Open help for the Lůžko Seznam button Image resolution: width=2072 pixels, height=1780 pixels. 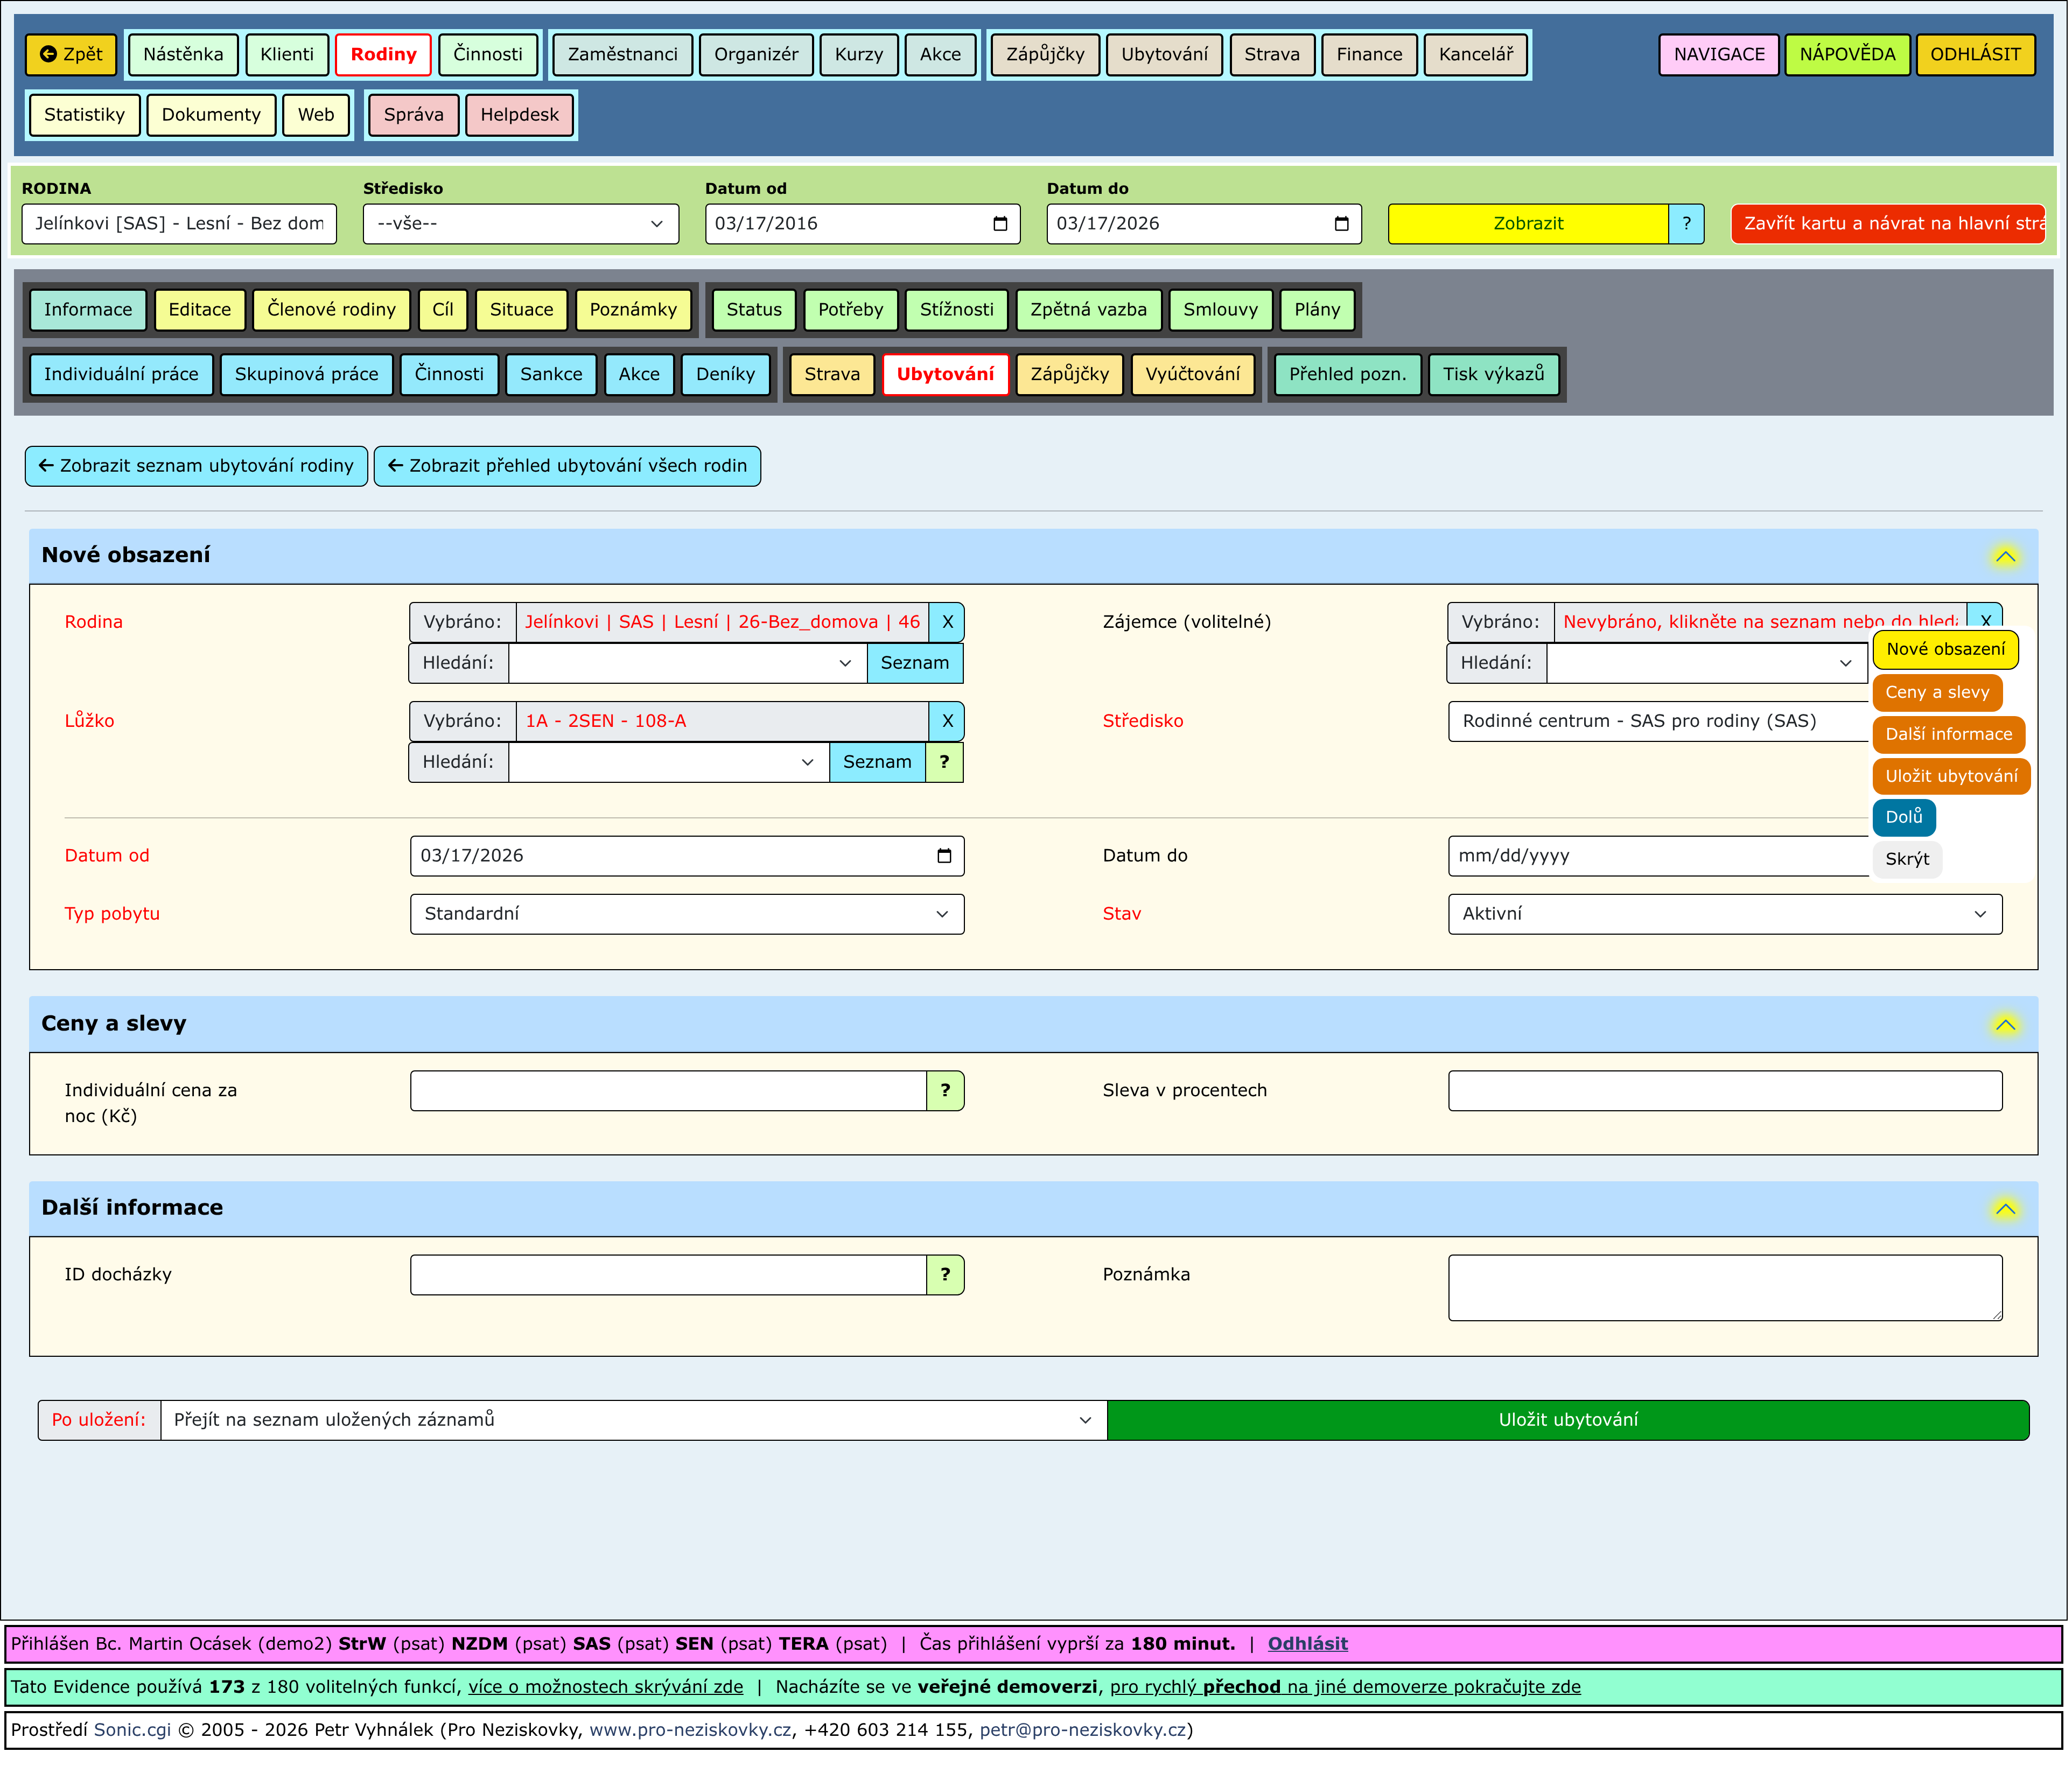coord(944,762)
